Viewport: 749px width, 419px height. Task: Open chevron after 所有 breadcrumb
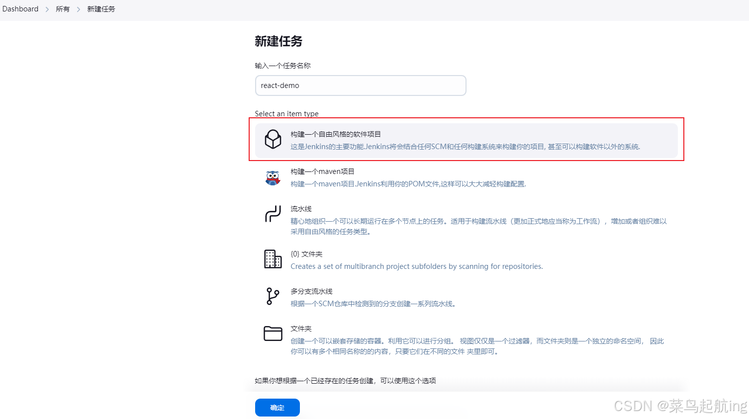79,9
